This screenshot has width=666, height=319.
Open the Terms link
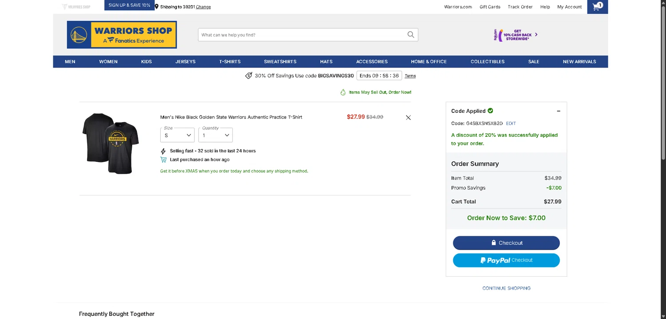tap(410, 76)
